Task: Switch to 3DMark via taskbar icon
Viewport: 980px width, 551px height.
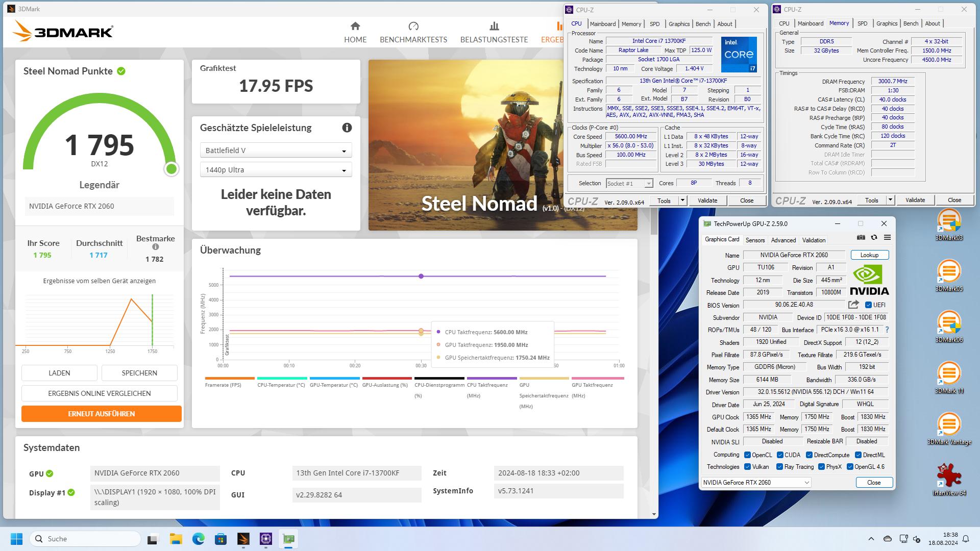Action: click(243, 539)
